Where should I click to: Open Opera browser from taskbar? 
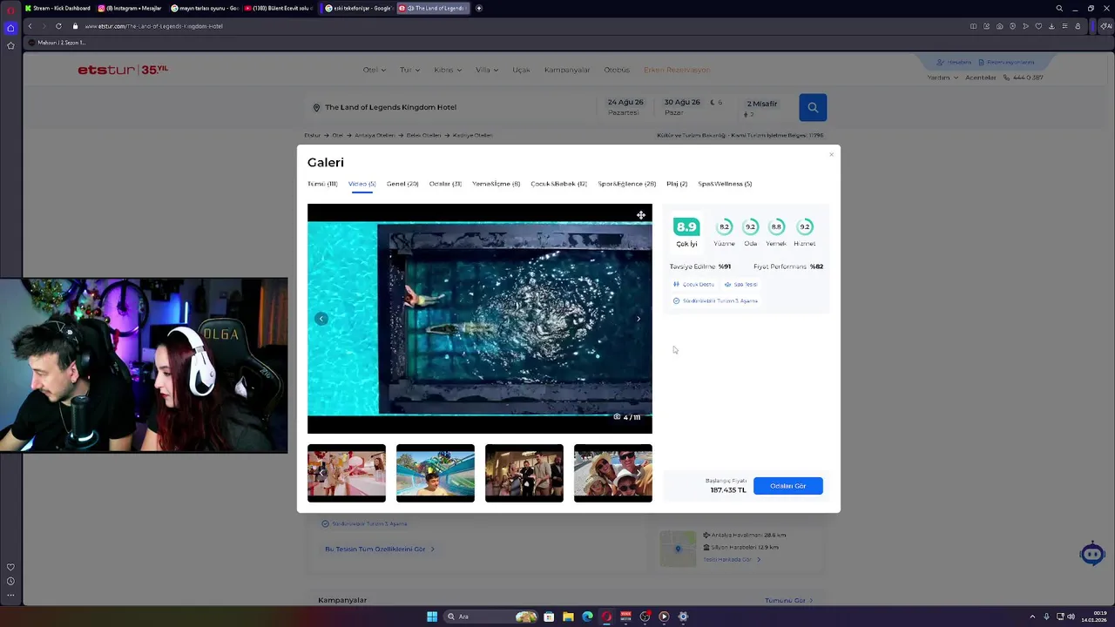click(x=606, y=617)
